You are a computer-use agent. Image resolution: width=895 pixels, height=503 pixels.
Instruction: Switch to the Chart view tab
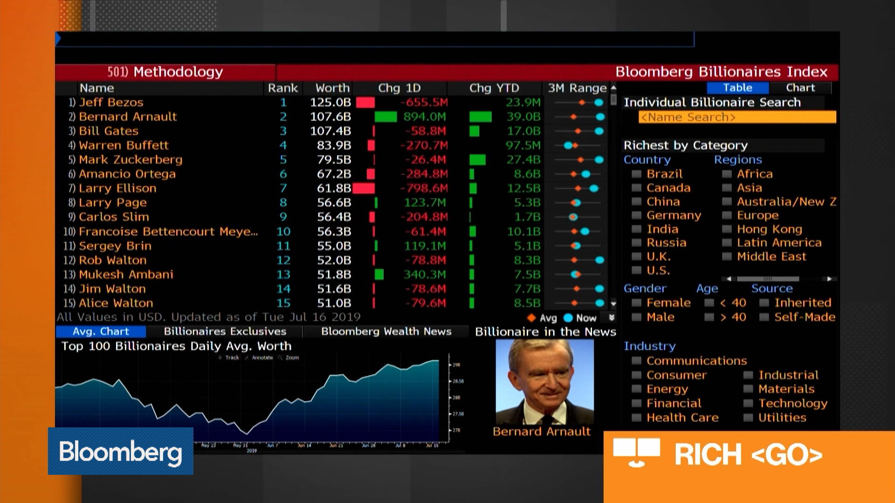click(800, 88)
